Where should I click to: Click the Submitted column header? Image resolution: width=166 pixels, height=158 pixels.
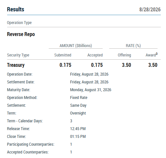pyautogui.click(x=63, y=55)
